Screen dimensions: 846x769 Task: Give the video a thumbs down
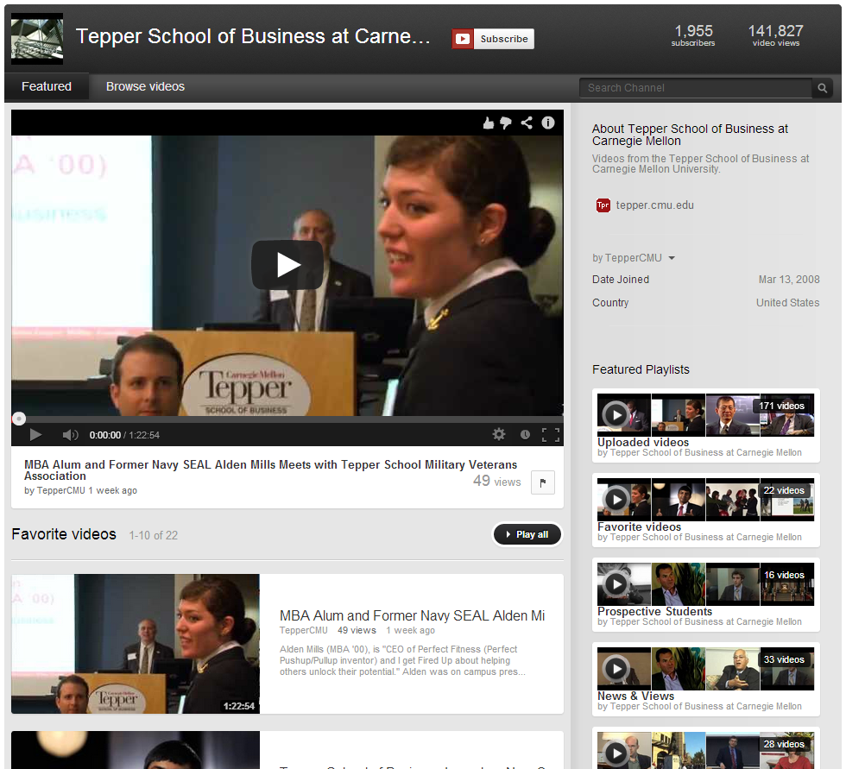click(506, 123)
